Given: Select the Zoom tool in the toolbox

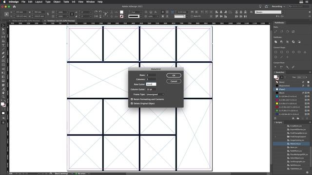Looking at the screenshot, I should click(3, 97).
